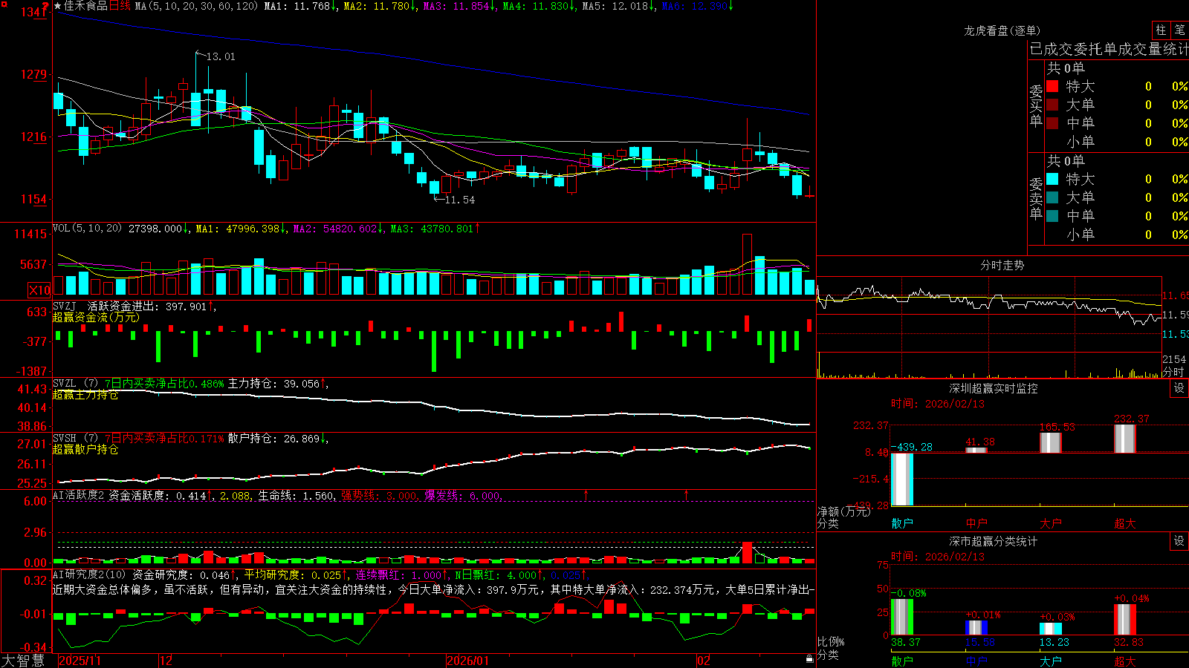Click the 11.54 low price annotation

[x=460, y=200]
